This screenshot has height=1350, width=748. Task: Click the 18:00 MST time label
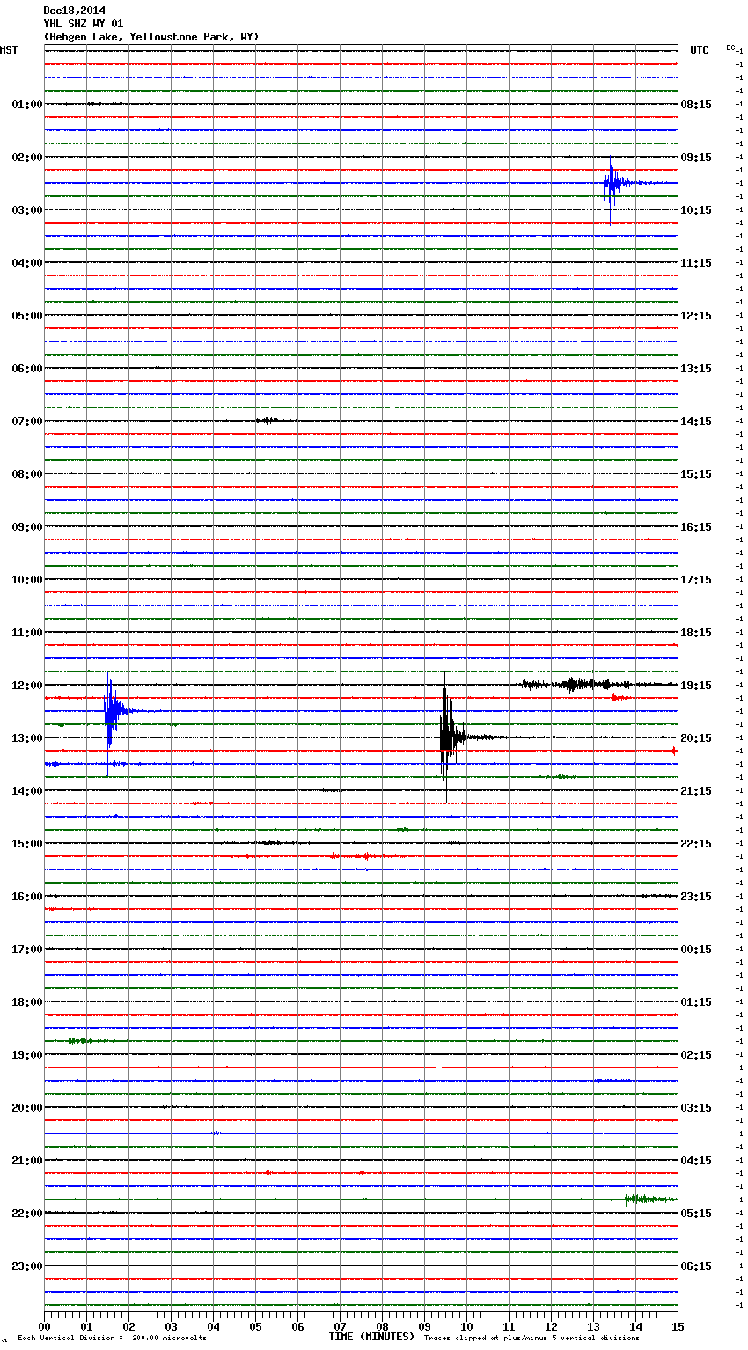(x=26, y=1002)
